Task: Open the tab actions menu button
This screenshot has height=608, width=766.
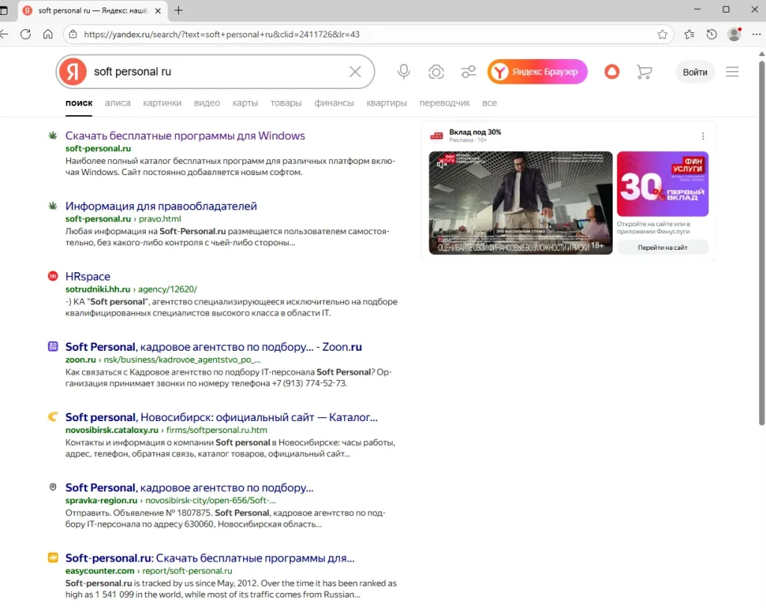Action: tap(4, 10)
